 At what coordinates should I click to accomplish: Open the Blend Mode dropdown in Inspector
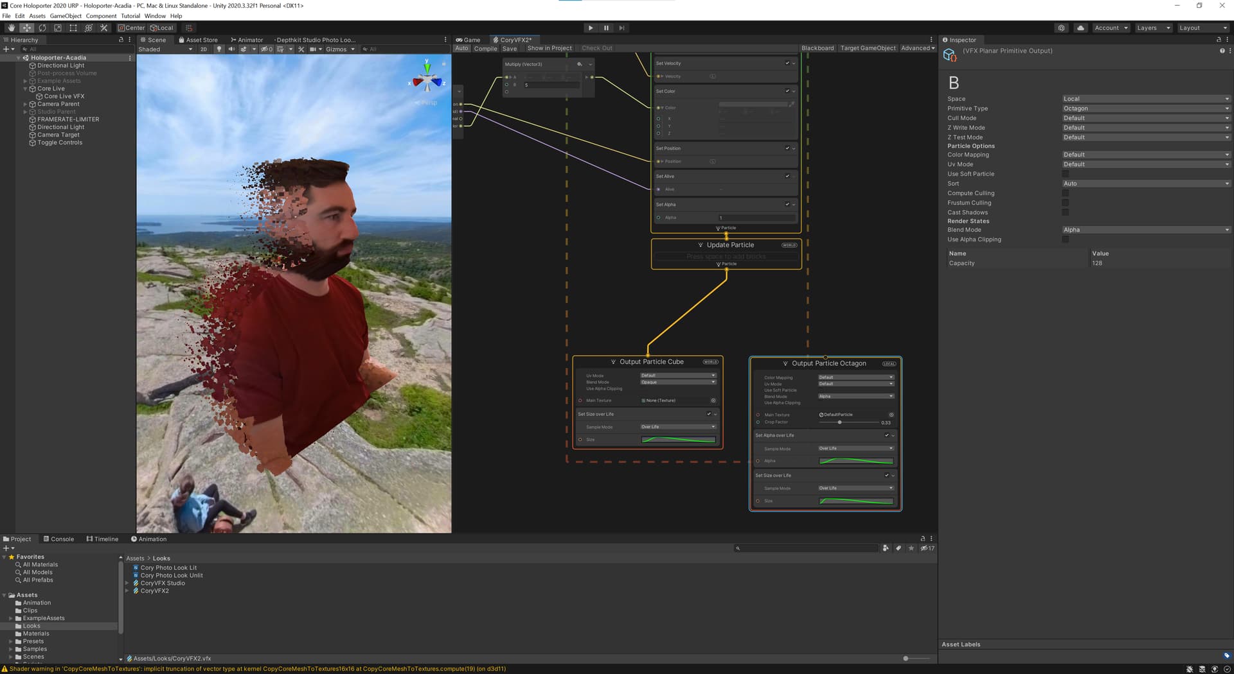click(x=1145, y=230)
